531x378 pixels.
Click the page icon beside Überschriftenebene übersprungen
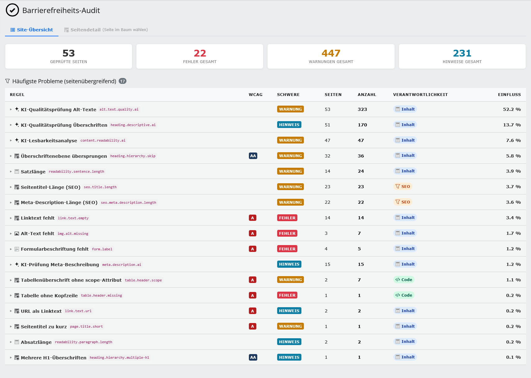coord(17,156)
